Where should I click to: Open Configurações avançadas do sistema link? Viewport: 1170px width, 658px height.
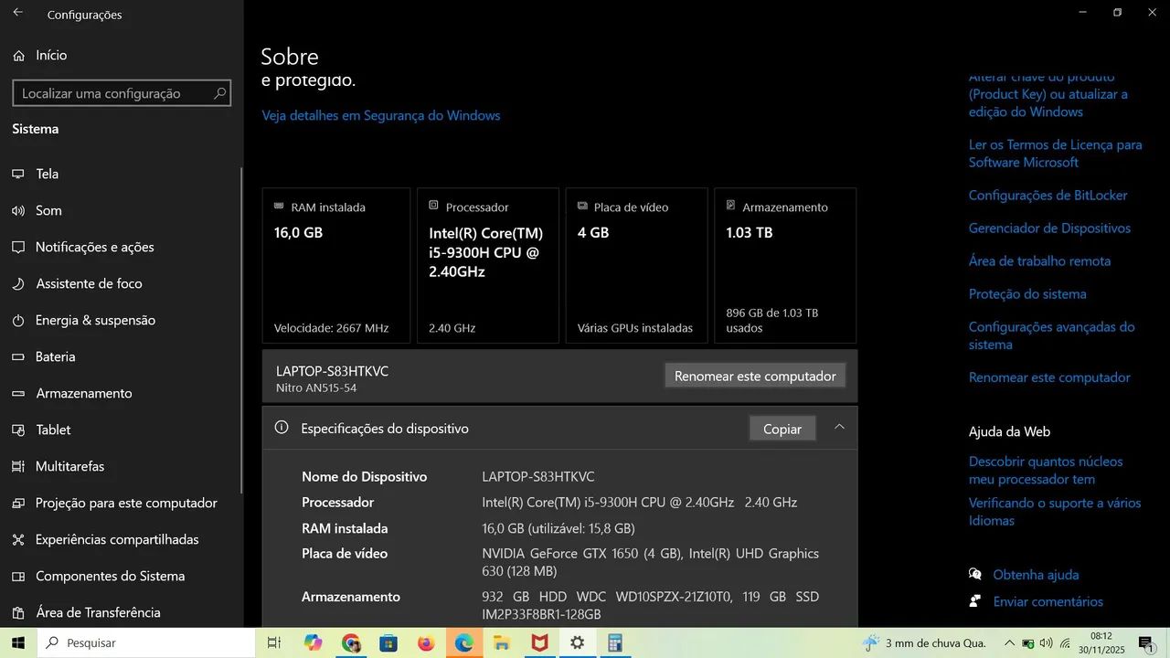pos(1052,335)
